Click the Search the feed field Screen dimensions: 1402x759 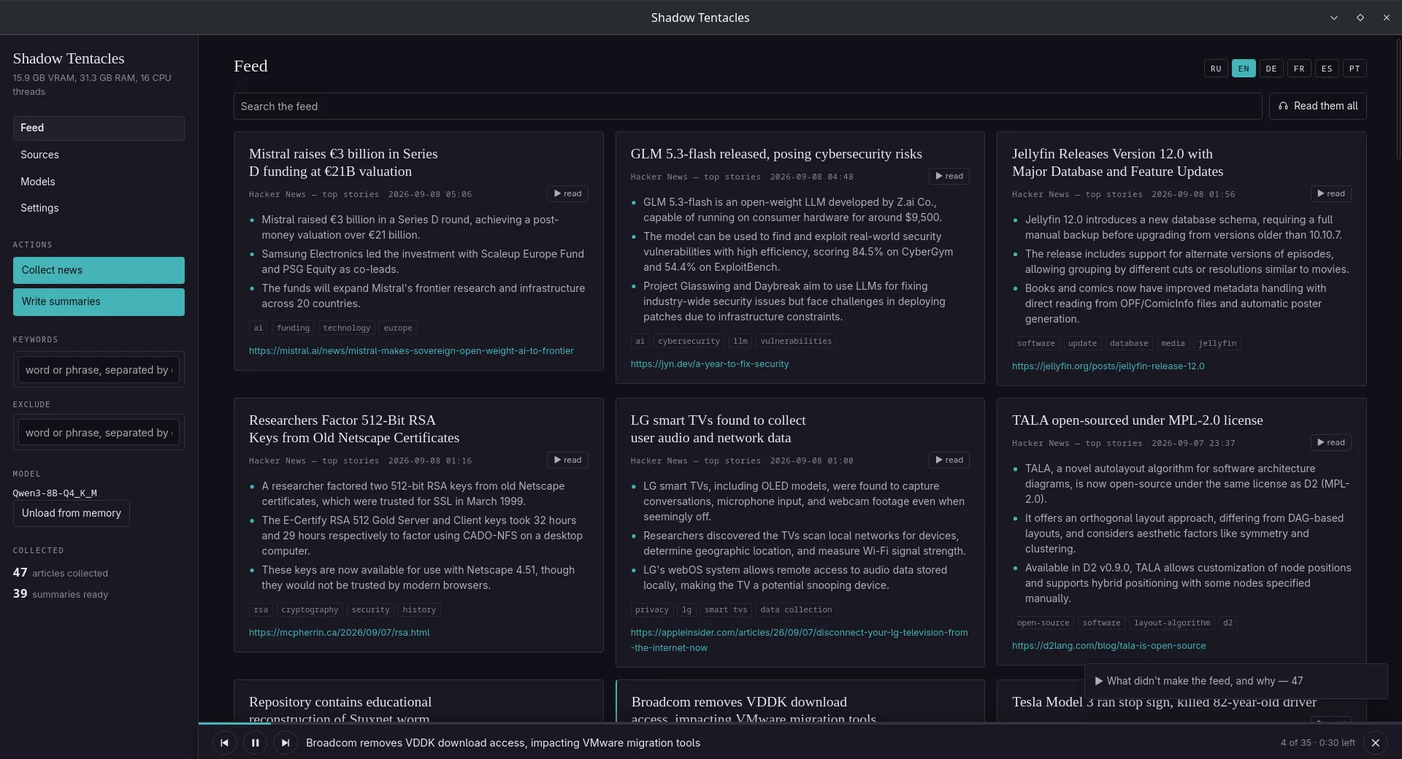click(748, 107)
